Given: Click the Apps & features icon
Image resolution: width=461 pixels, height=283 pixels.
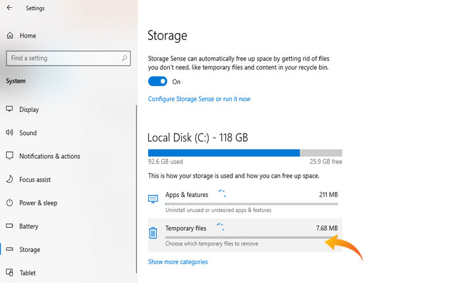Looking at the screenshot, I should [x=153, y=198].
